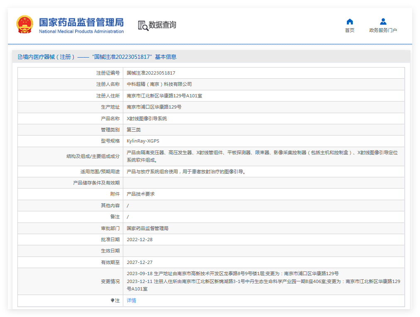Click the 生产地址 row label
This screenshot has width=420, height=317.
110,107
